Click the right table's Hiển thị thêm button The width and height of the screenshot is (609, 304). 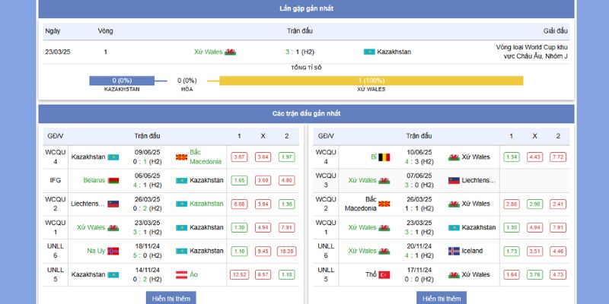point(442,298)
